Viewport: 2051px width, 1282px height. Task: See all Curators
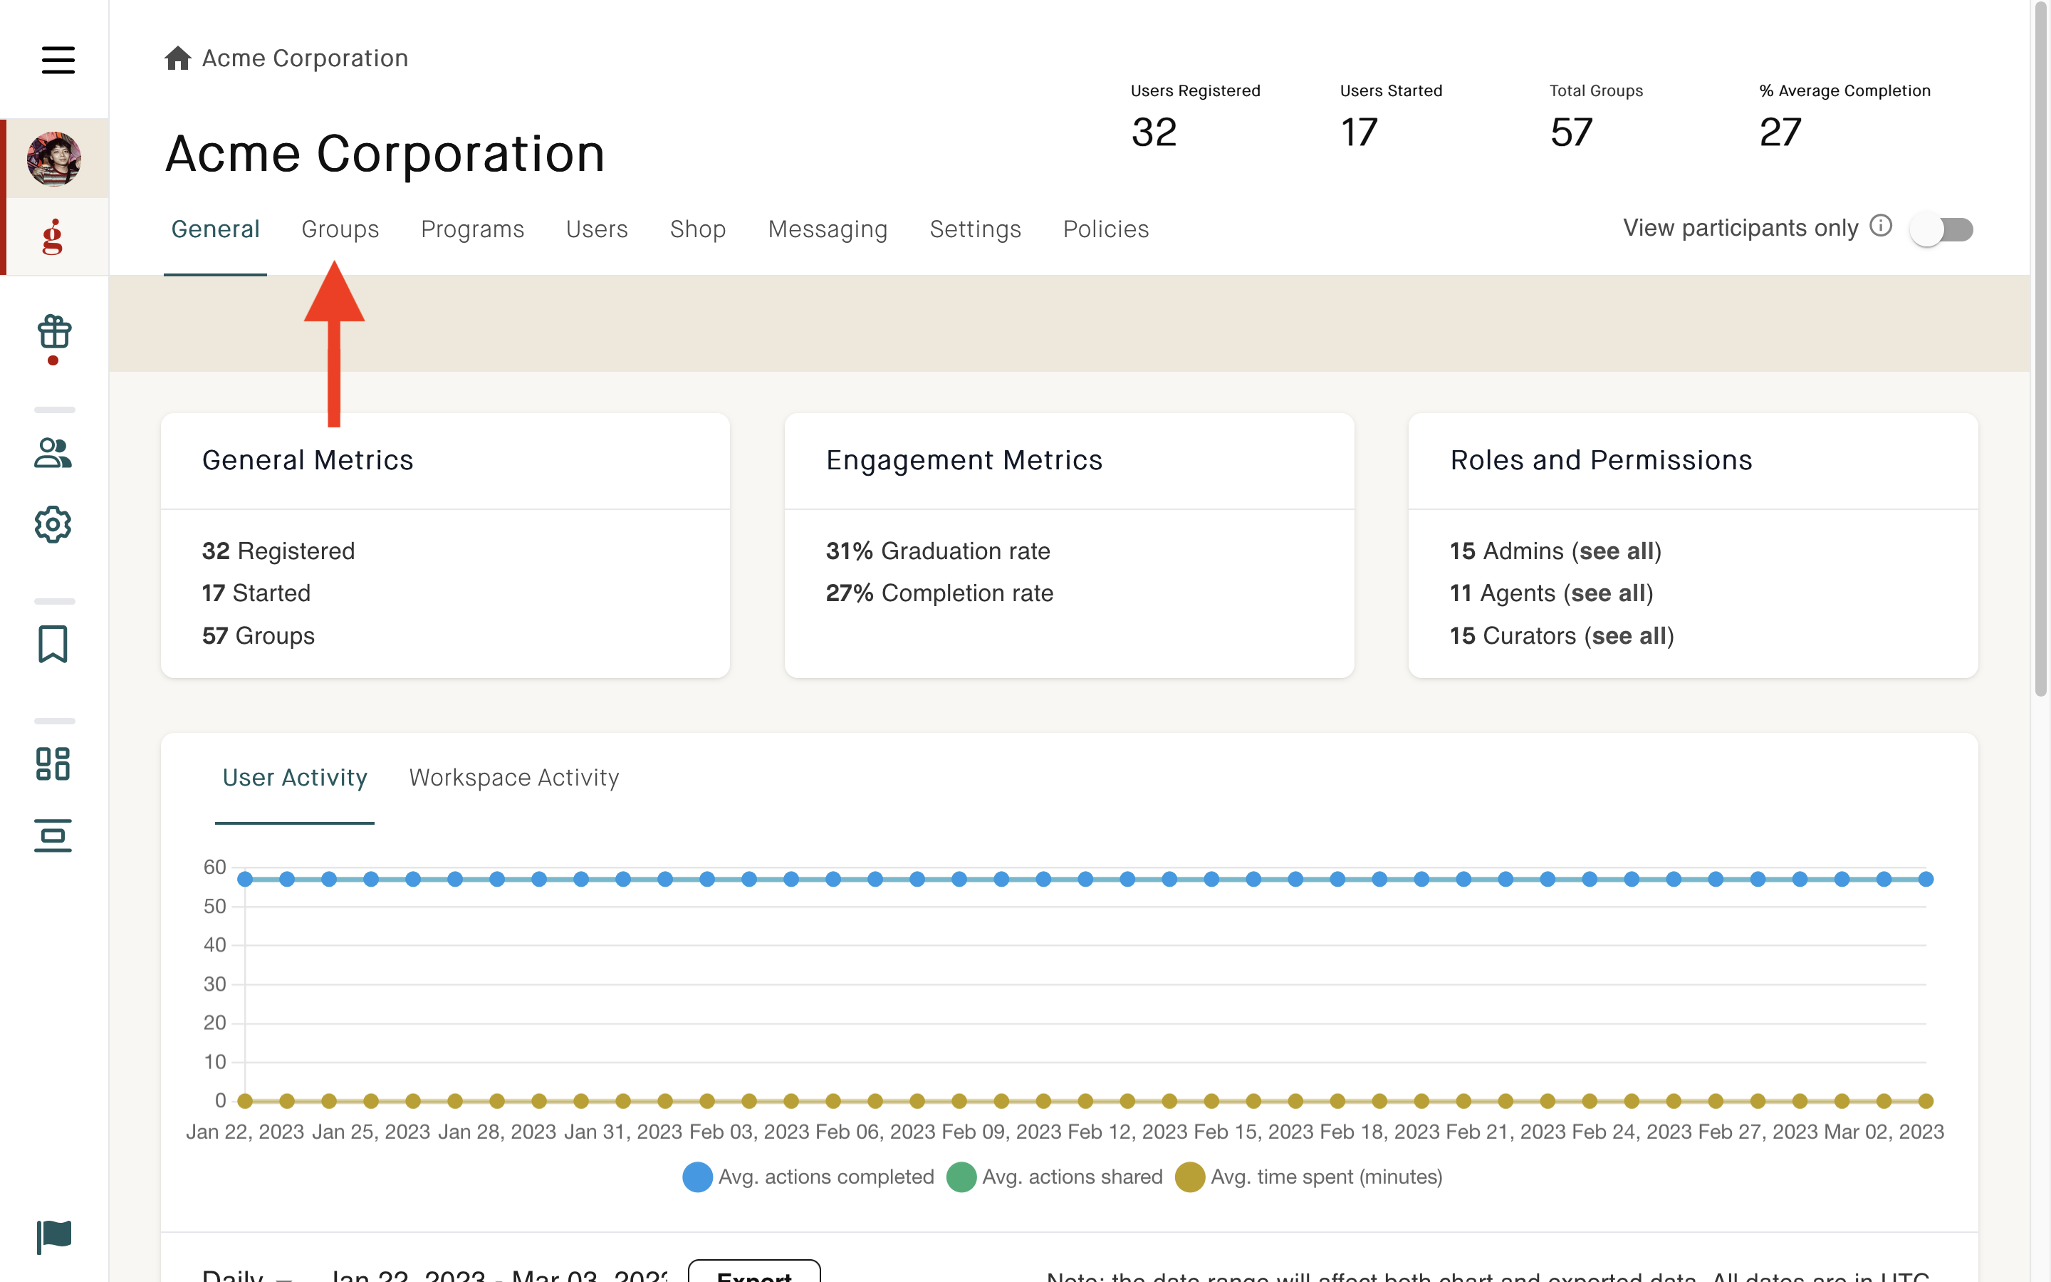(1629, 636)
